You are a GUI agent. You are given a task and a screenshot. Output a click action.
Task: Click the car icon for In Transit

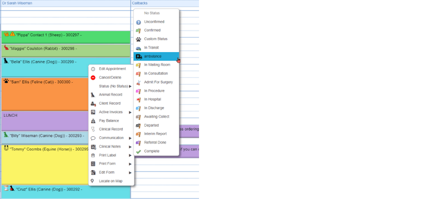(x=138, y=48)
